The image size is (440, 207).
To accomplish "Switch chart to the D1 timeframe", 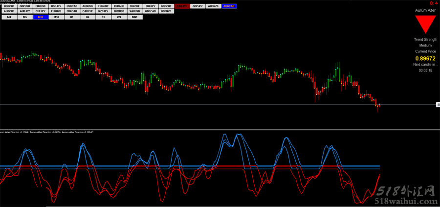I will click(x=103, y=17).
